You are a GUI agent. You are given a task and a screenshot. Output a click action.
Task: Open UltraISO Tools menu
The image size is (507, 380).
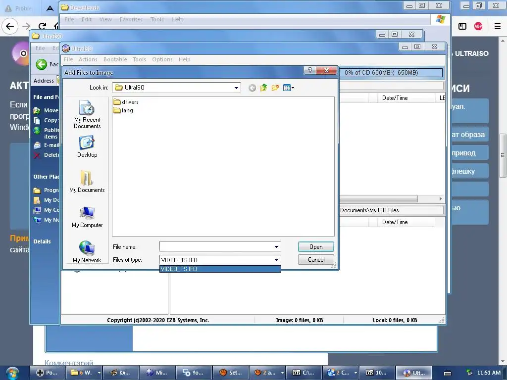(139, 59)
